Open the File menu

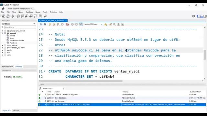[3, 12]
